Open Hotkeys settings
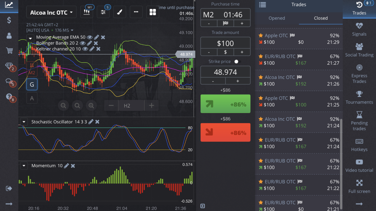This screenshot has height=211, width=376. (359, 145)
